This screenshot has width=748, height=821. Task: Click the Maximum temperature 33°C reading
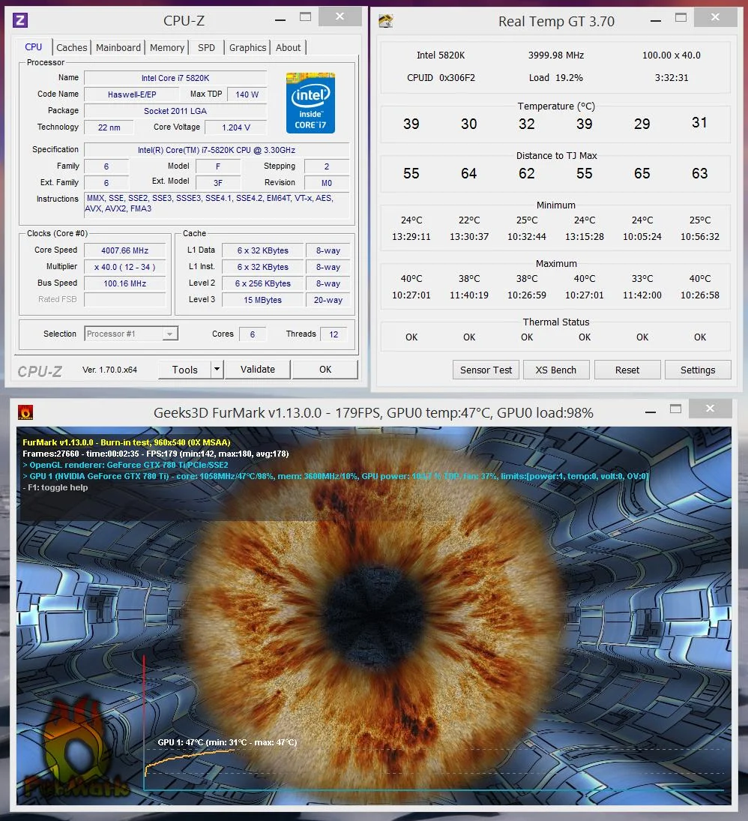(x=642, y=279)
